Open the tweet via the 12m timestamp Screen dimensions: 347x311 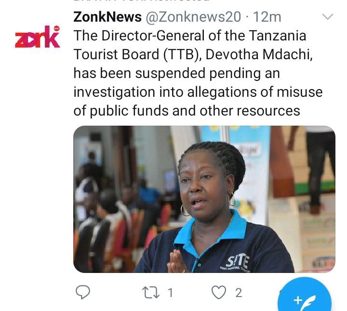click(x=267, y=17)
